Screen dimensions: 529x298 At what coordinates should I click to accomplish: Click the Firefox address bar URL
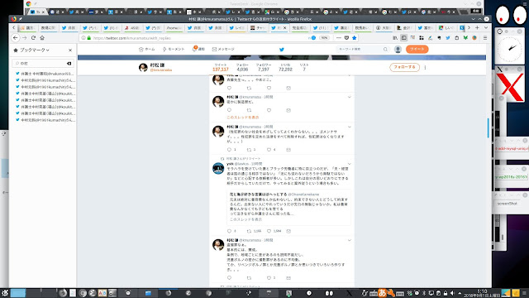click(x=131, y=38)
